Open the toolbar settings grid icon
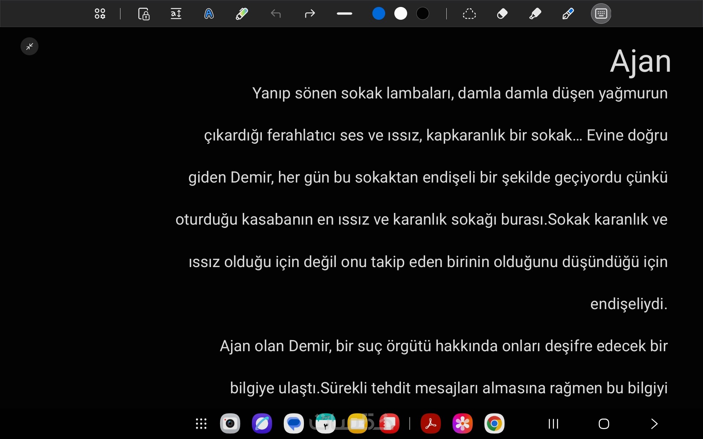 pos(100,14)
